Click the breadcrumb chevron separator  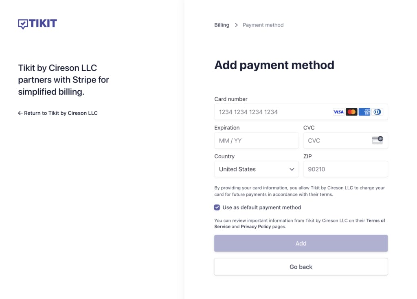coord(236,25)
